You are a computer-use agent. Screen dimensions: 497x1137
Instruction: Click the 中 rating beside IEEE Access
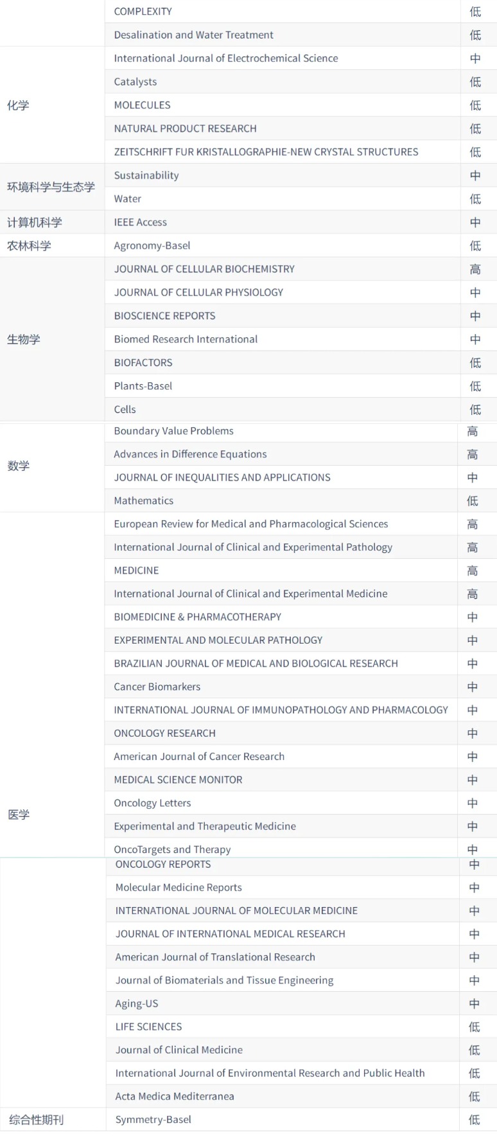475,222
